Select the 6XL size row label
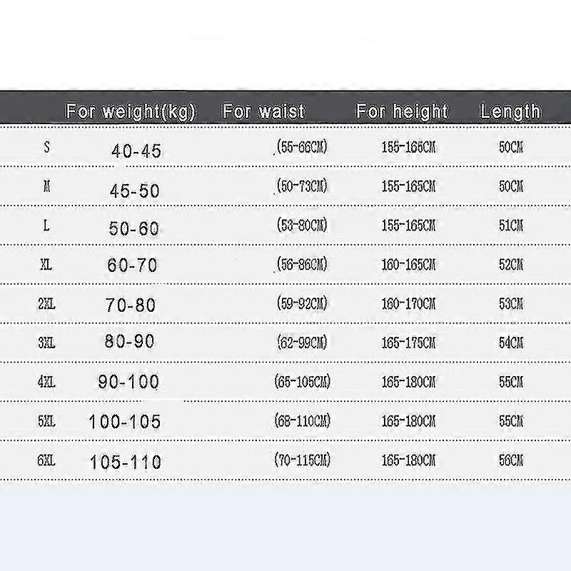Viewport: 571px width, 571px height. tap(47, 460)
